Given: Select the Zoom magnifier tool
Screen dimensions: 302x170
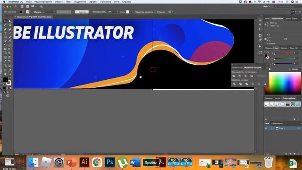Looking at the screenshot, I should 10,74.
